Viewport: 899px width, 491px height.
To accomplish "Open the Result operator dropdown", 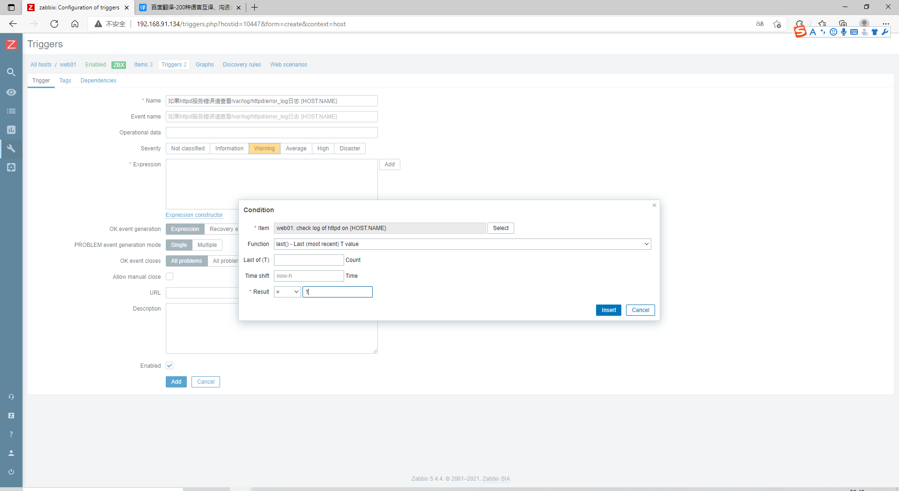I will 287,292.
